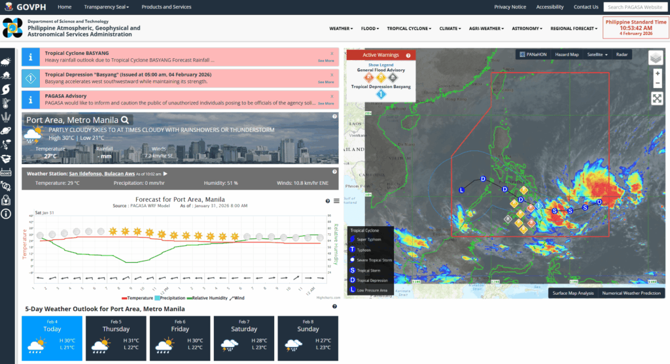This screenshot has width=670, height=364.
Task: Select the Saturday Feb 7 outlook card
Action: tap(244, 339)
